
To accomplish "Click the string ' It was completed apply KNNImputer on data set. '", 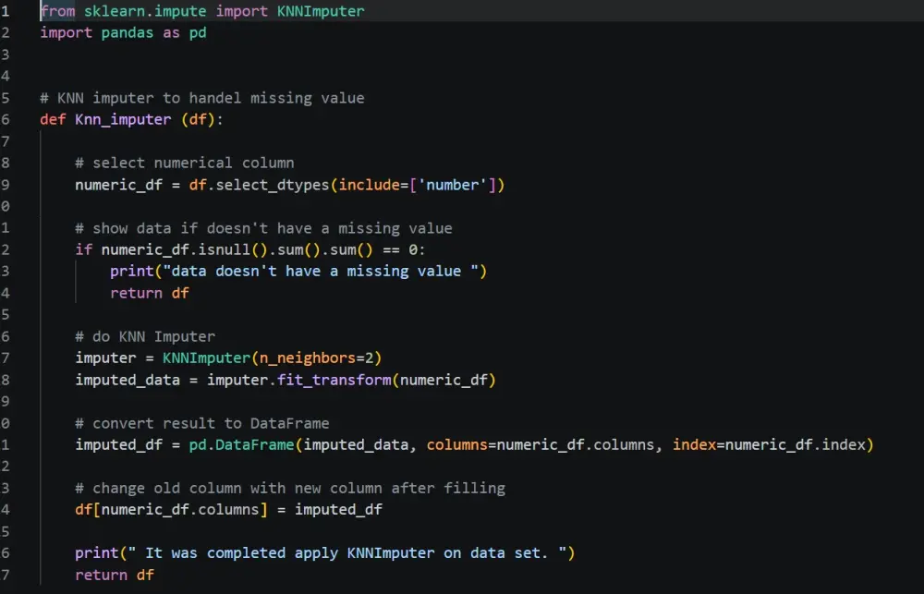I will pos(347,553).
